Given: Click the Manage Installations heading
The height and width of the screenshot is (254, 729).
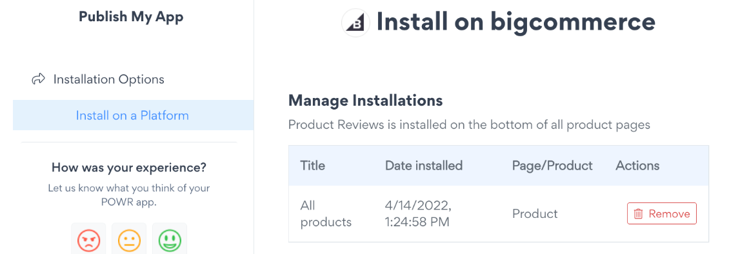Looking at the screenshot, I should [x=365, y=100].
